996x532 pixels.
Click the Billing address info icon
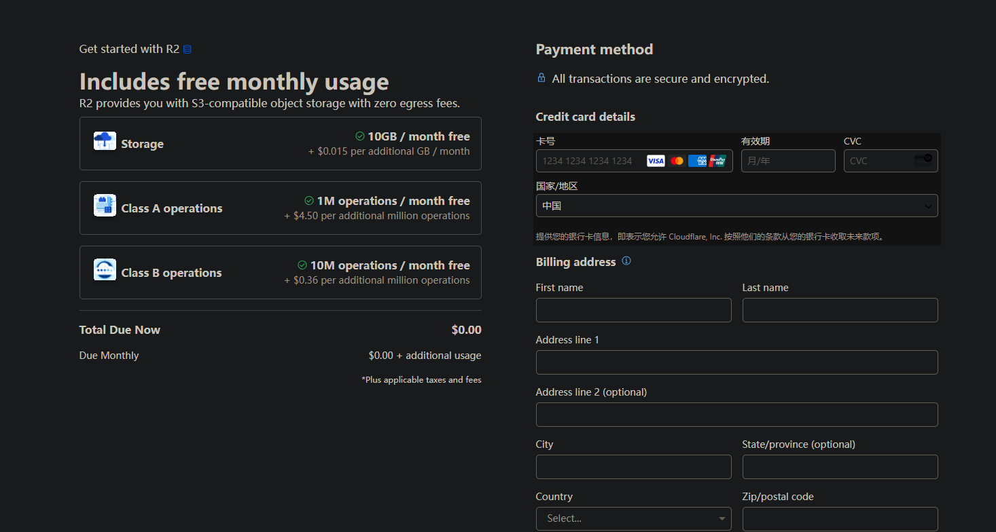click(x=626, y=261)
